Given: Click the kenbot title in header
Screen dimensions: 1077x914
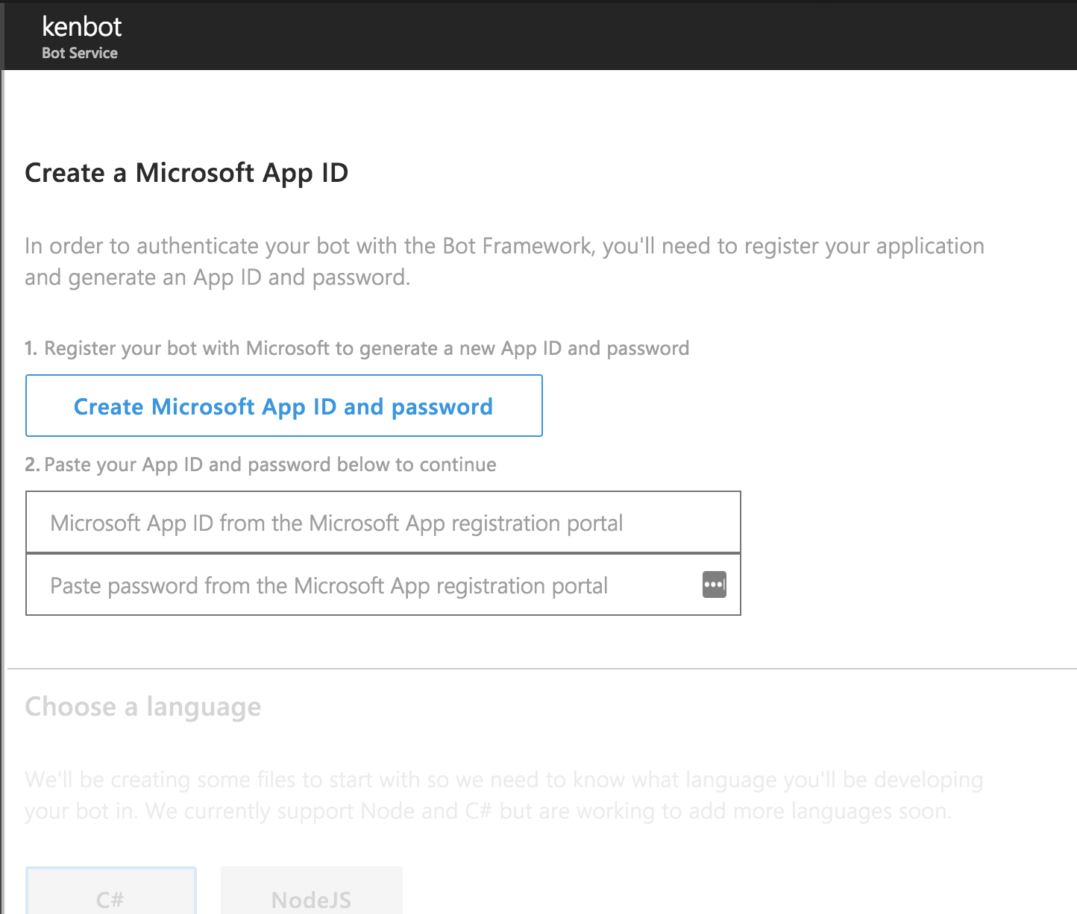Looking at the screenshot, I should coord(82,26).
